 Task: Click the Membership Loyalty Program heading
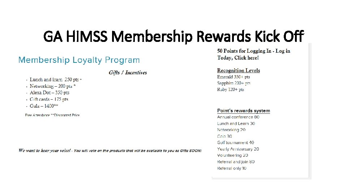[79, 60]
